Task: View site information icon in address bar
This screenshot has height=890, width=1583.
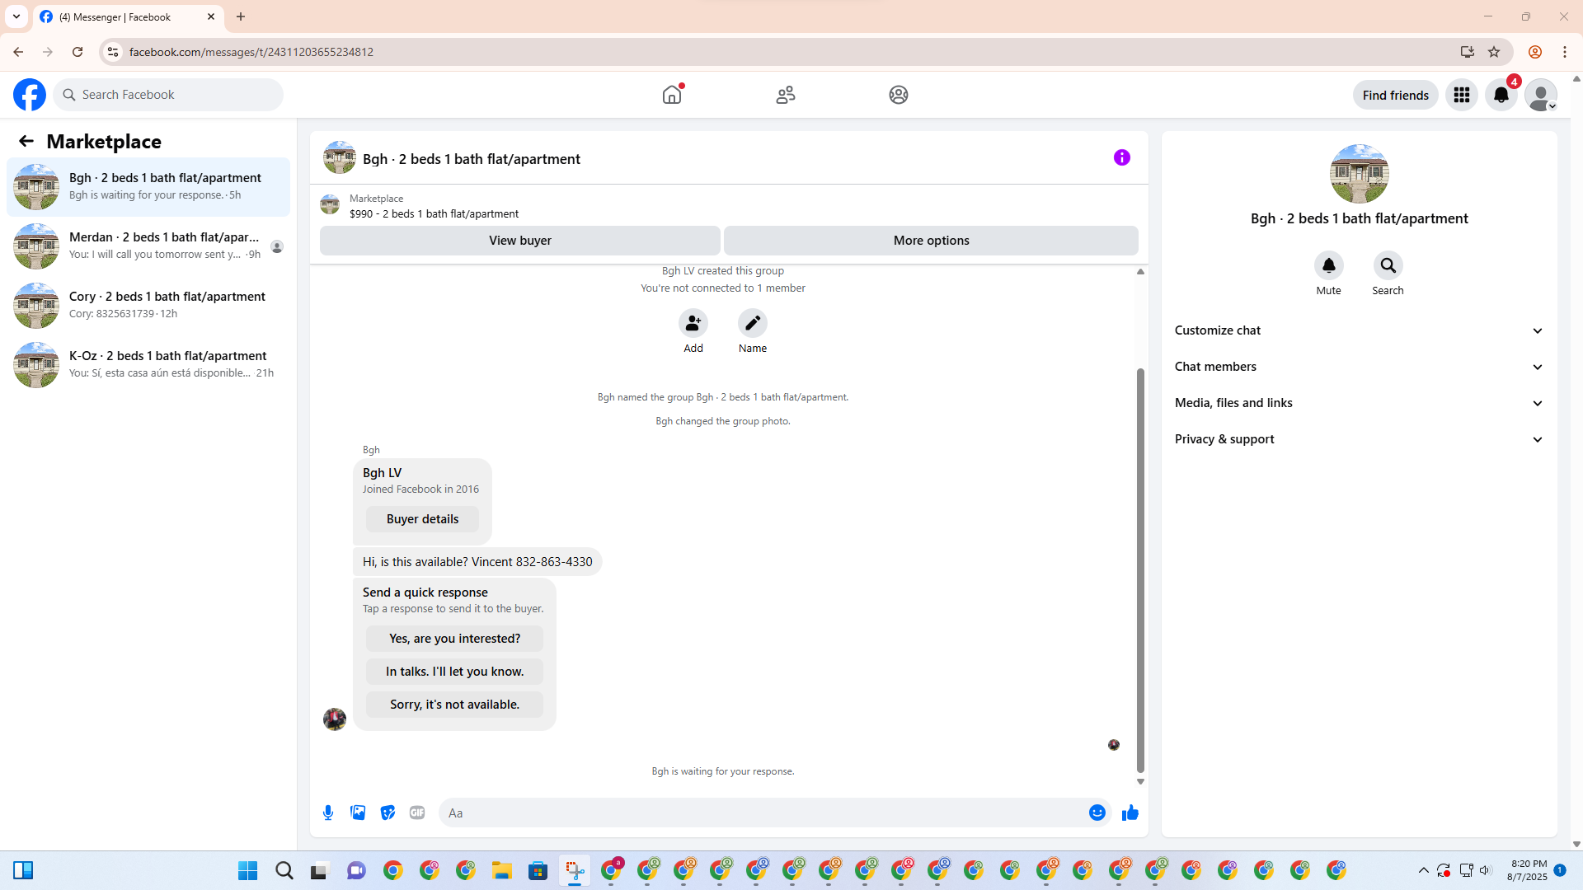Action: (x=113, y=52)
